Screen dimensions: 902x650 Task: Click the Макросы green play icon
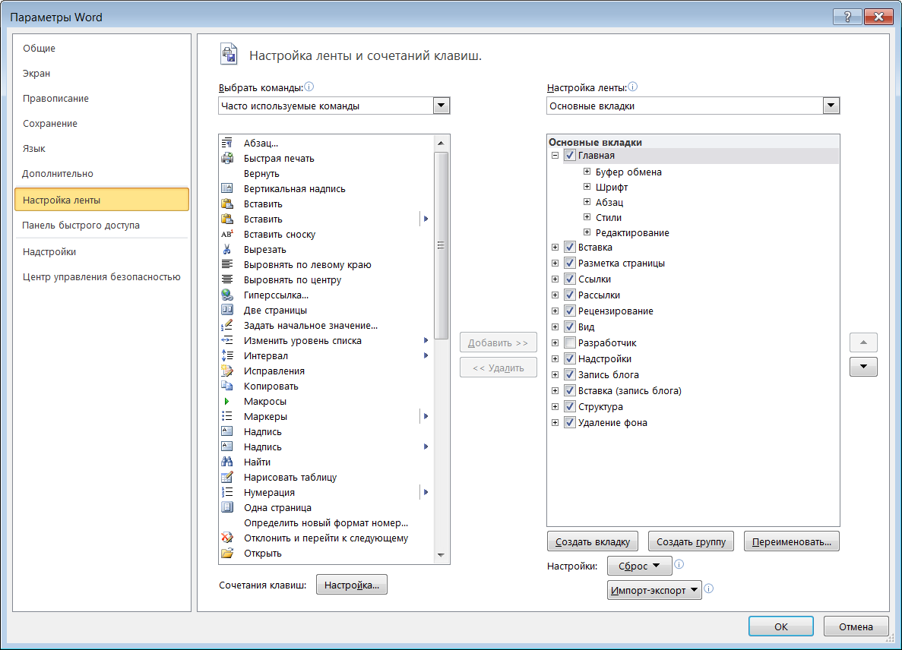coord(227,401)
